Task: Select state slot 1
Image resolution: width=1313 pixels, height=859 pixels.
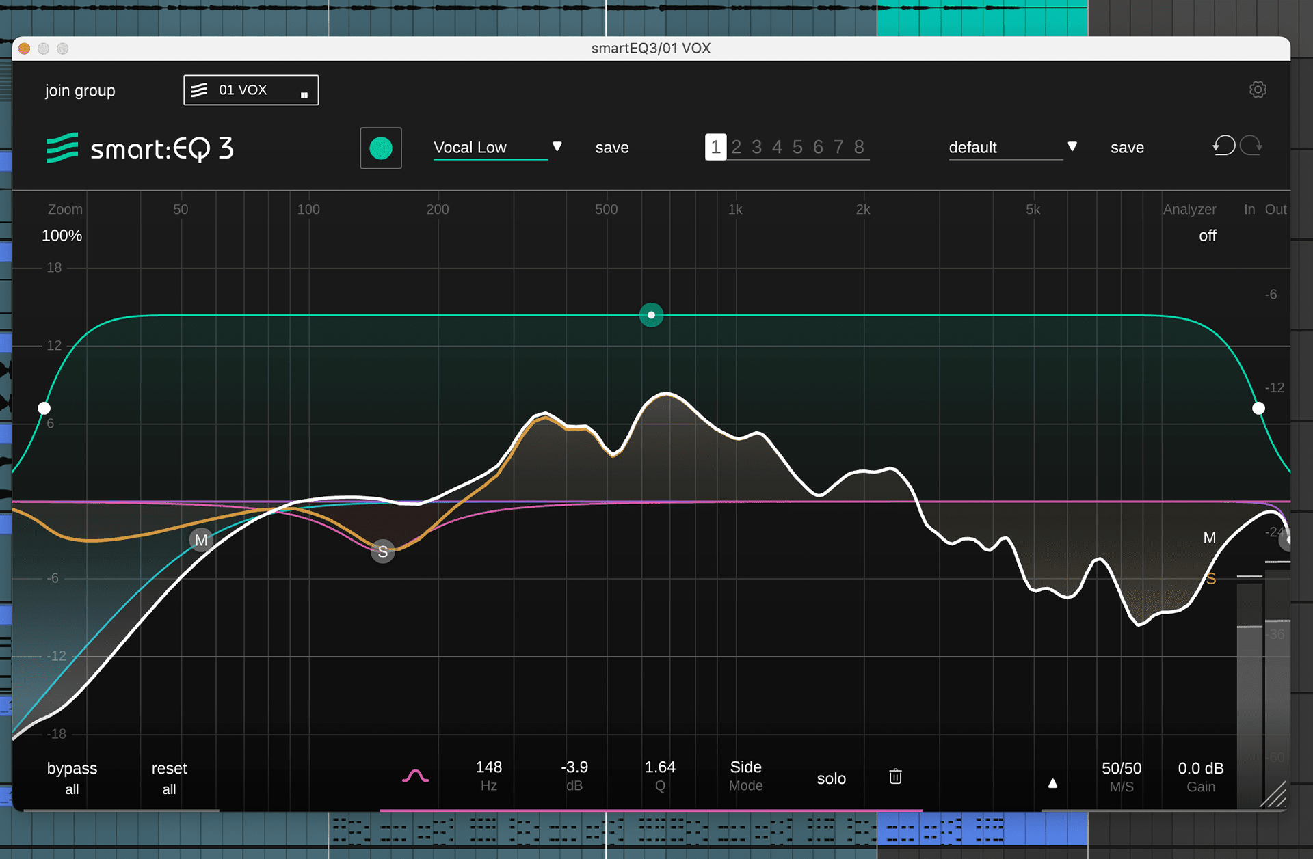Action: [715, 147]
